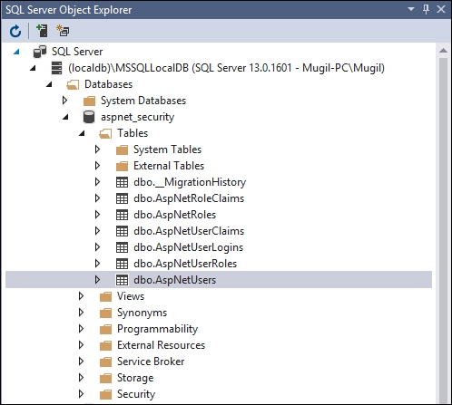
Task: Collapse the MSSQLLocalDB server node
Action: (33, 68)
